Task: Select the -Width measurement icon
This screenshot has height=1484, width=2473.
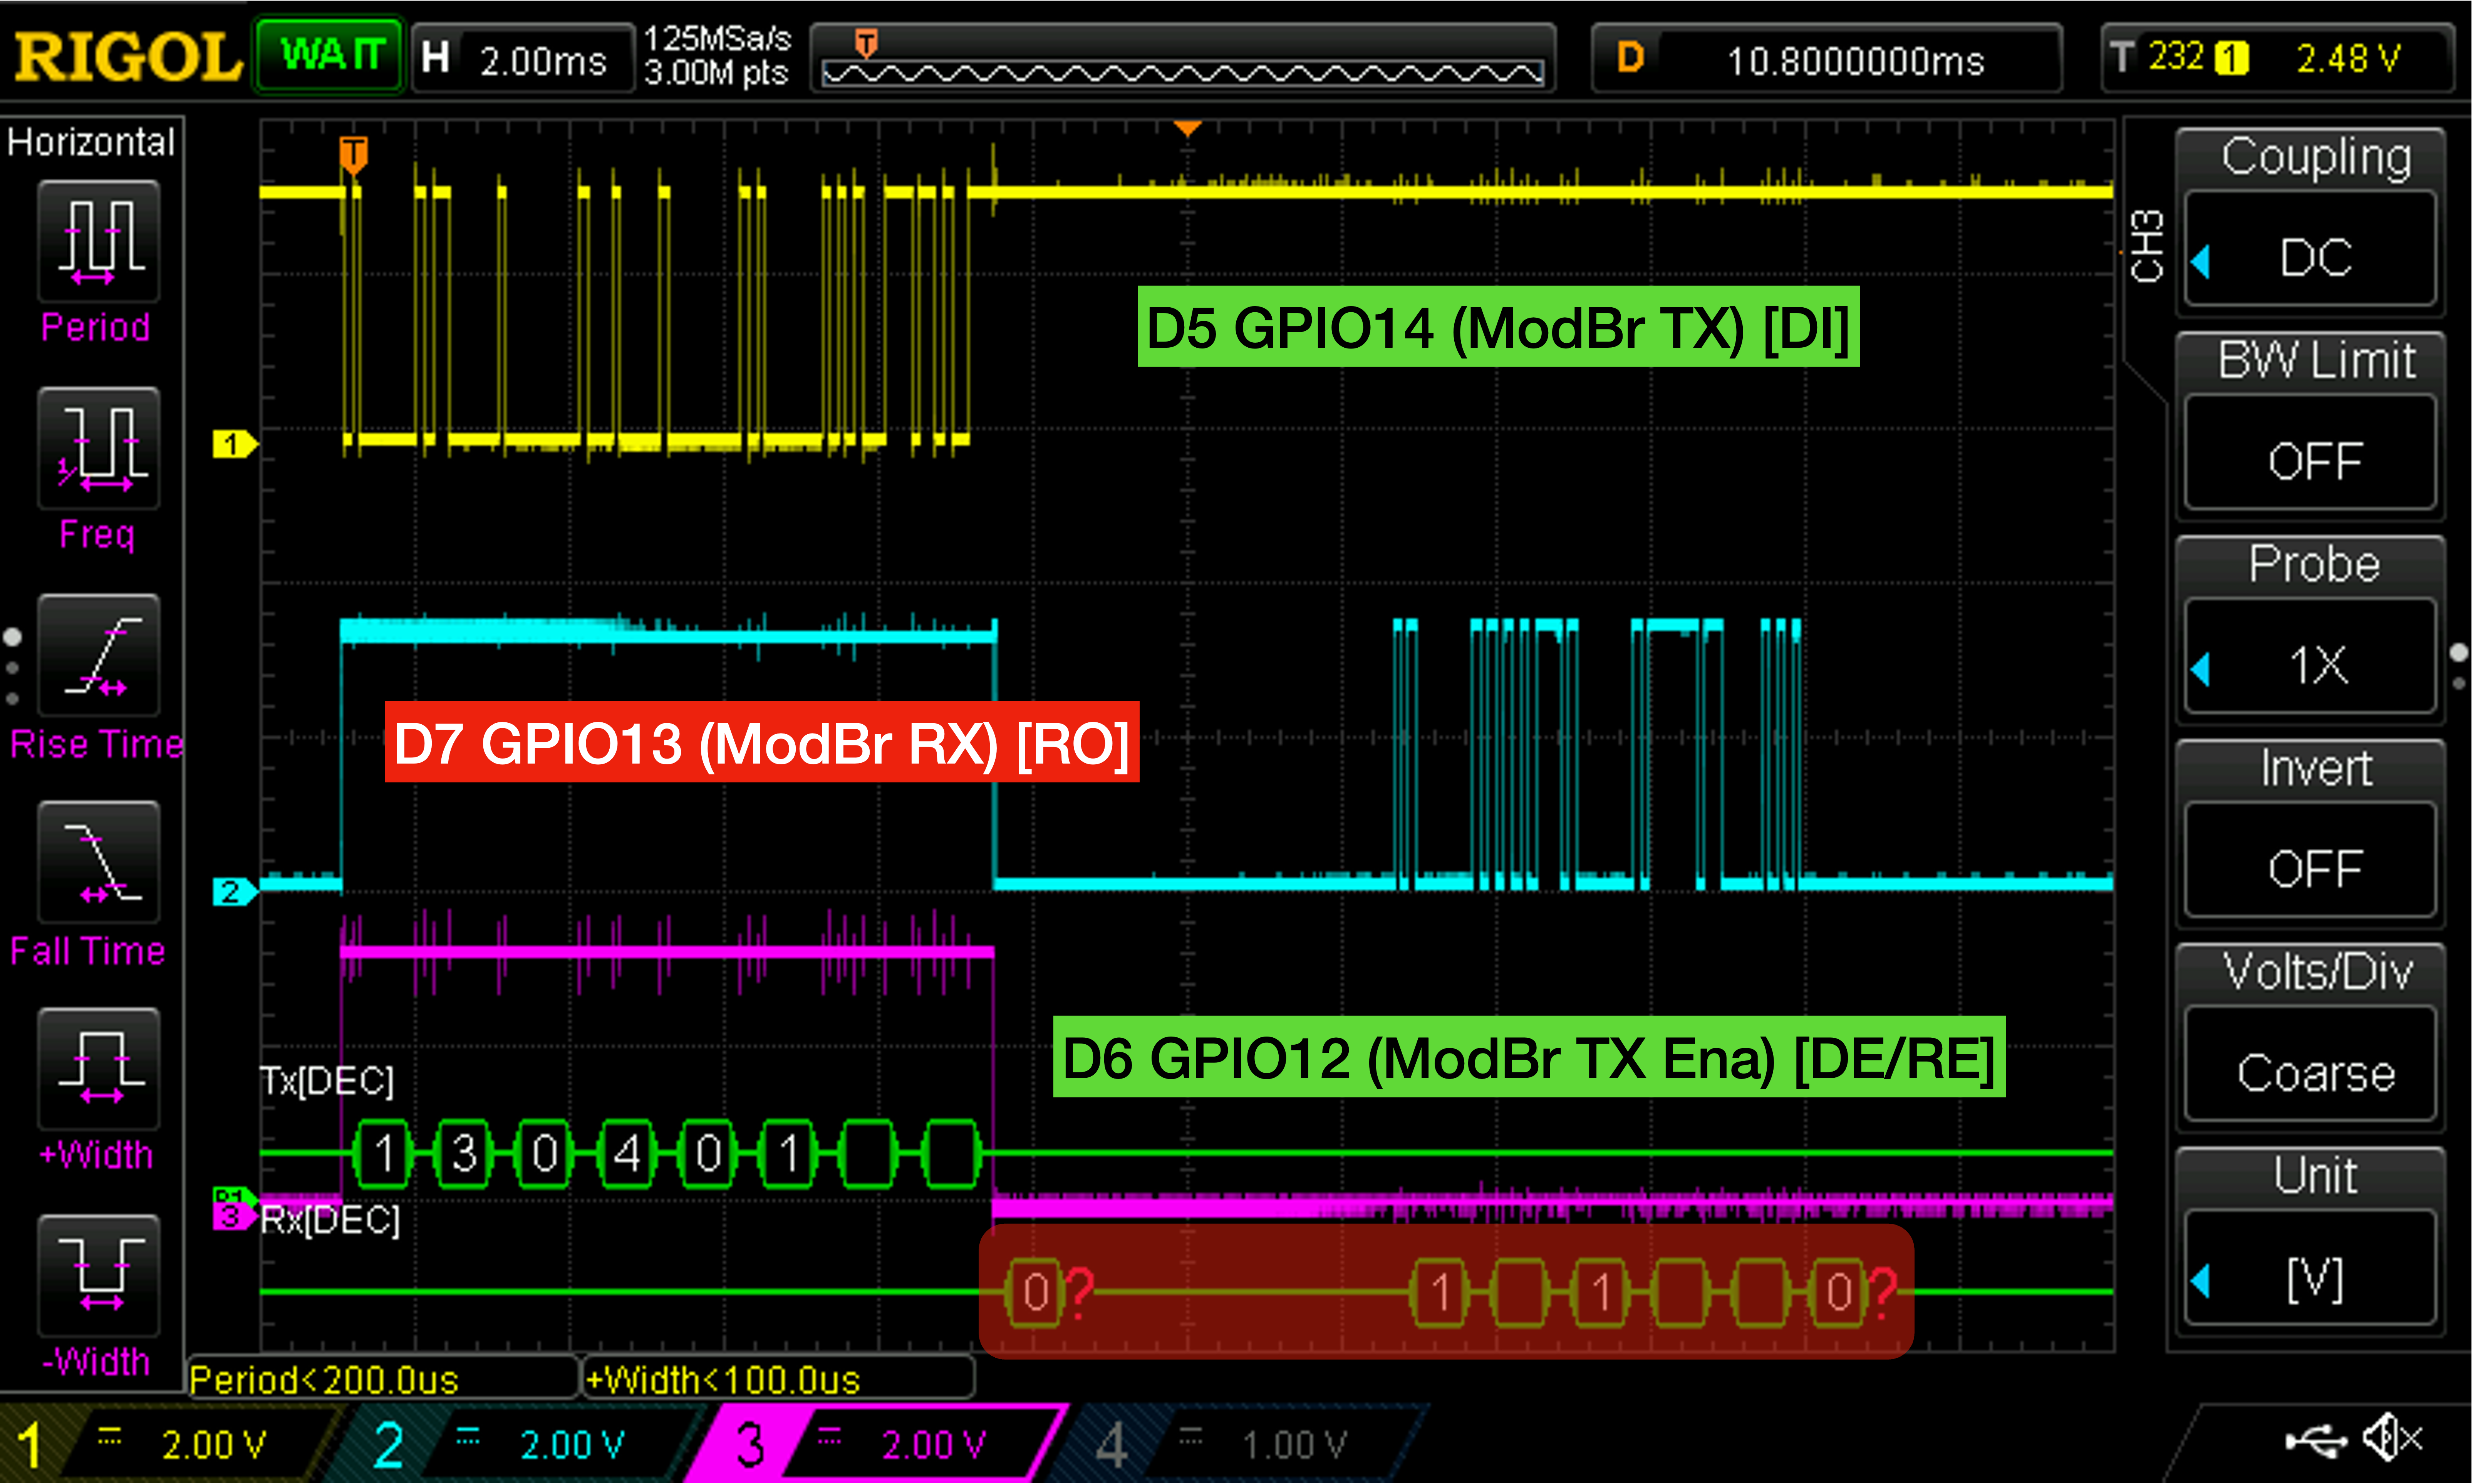Action: coord(98,1276)
